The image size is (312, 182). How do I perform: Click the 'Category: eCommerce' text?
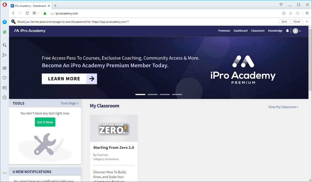[106, 159]
